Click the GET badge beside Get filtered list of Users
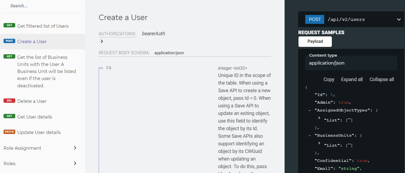Viewport: 405px width, 173px height. point(10,25)
